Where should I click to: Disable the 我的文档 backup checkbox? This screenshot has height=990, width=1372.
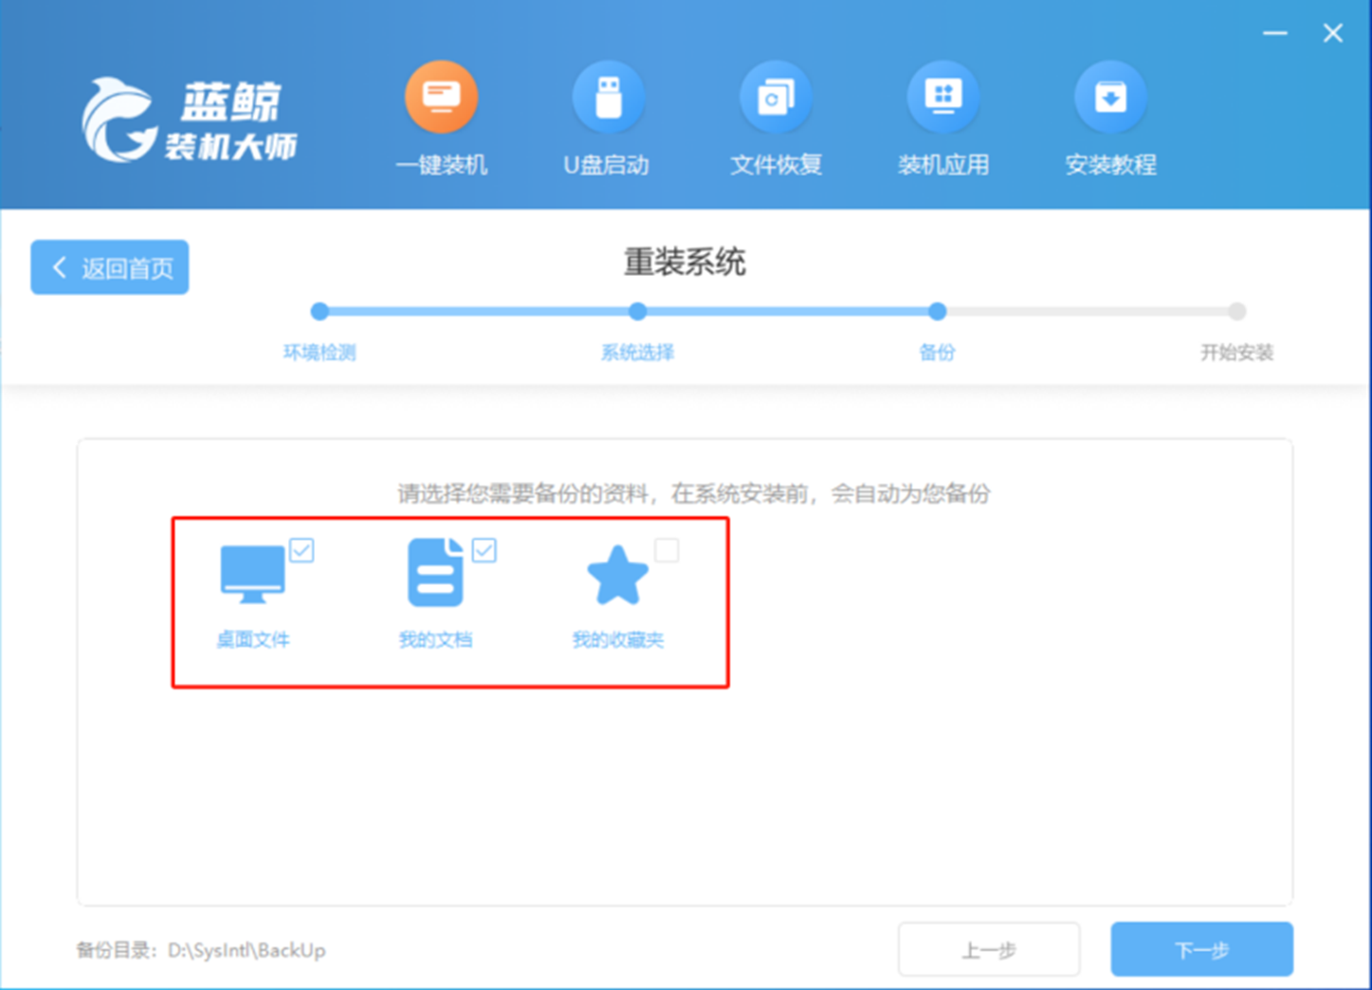[x=485, y=550]
